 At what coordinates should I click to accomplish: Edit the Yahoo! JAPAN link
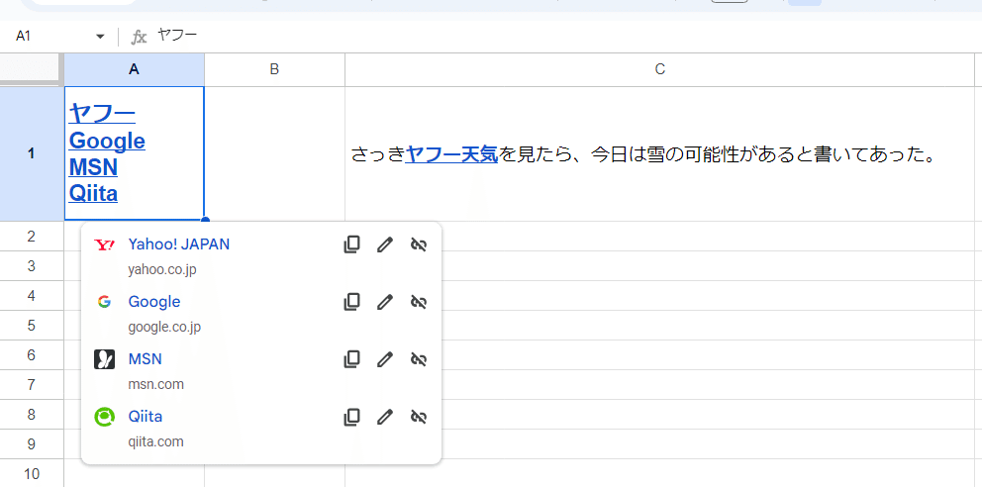[x=384, y=244]
